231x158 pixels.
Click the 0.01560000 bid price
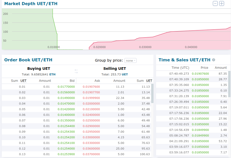66,92
